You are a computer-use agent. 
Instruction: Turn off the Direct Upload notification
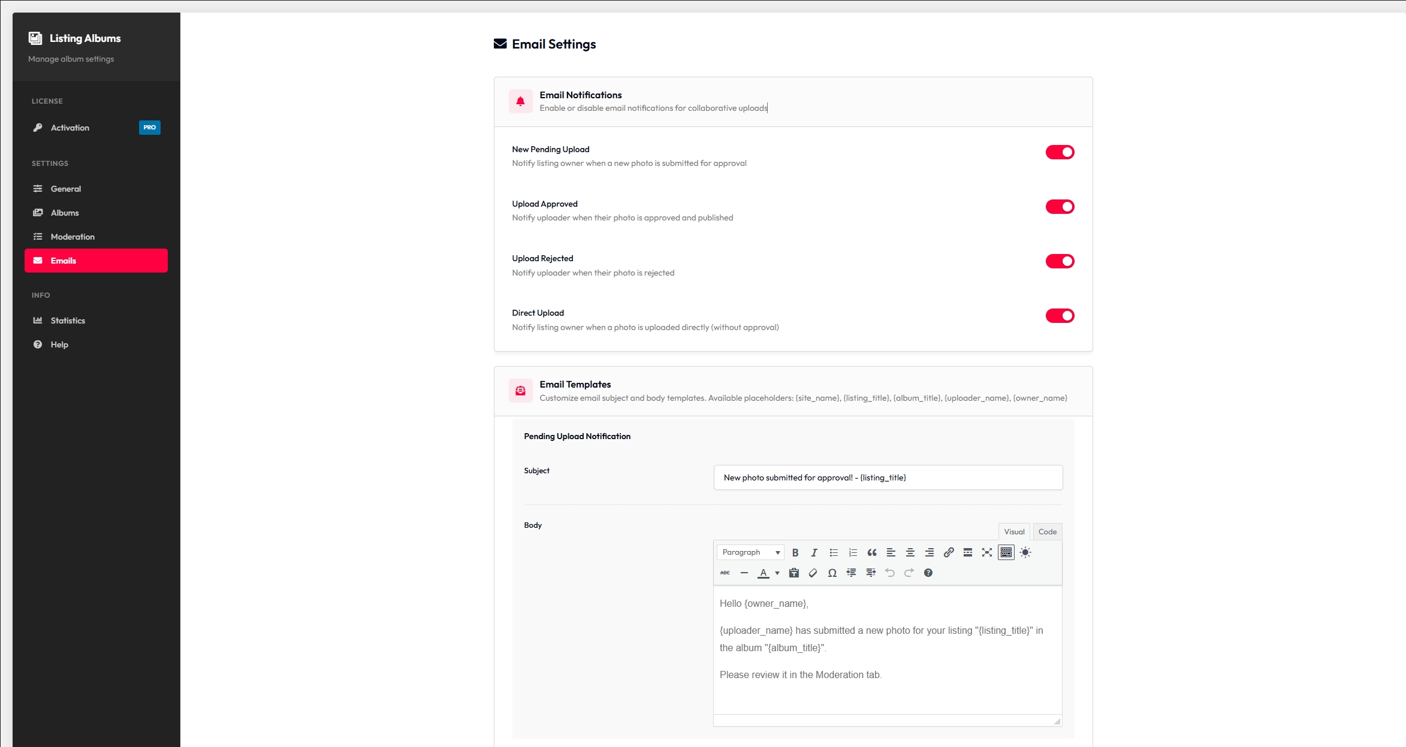(1060, 316)
